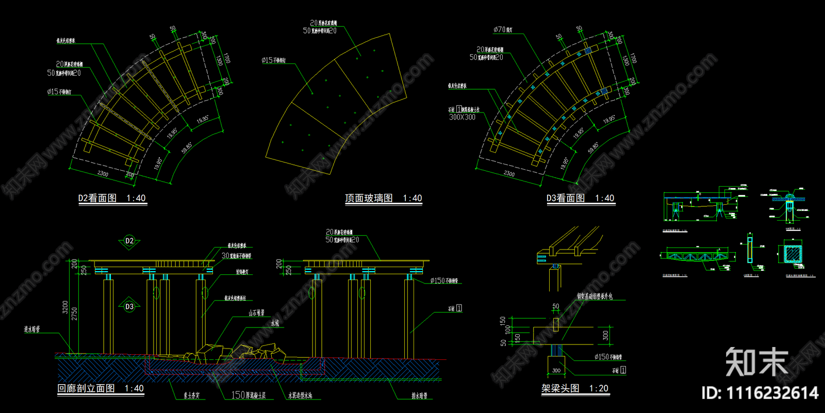Select the 3200 vertical height dimension

(x=65, y=308)
